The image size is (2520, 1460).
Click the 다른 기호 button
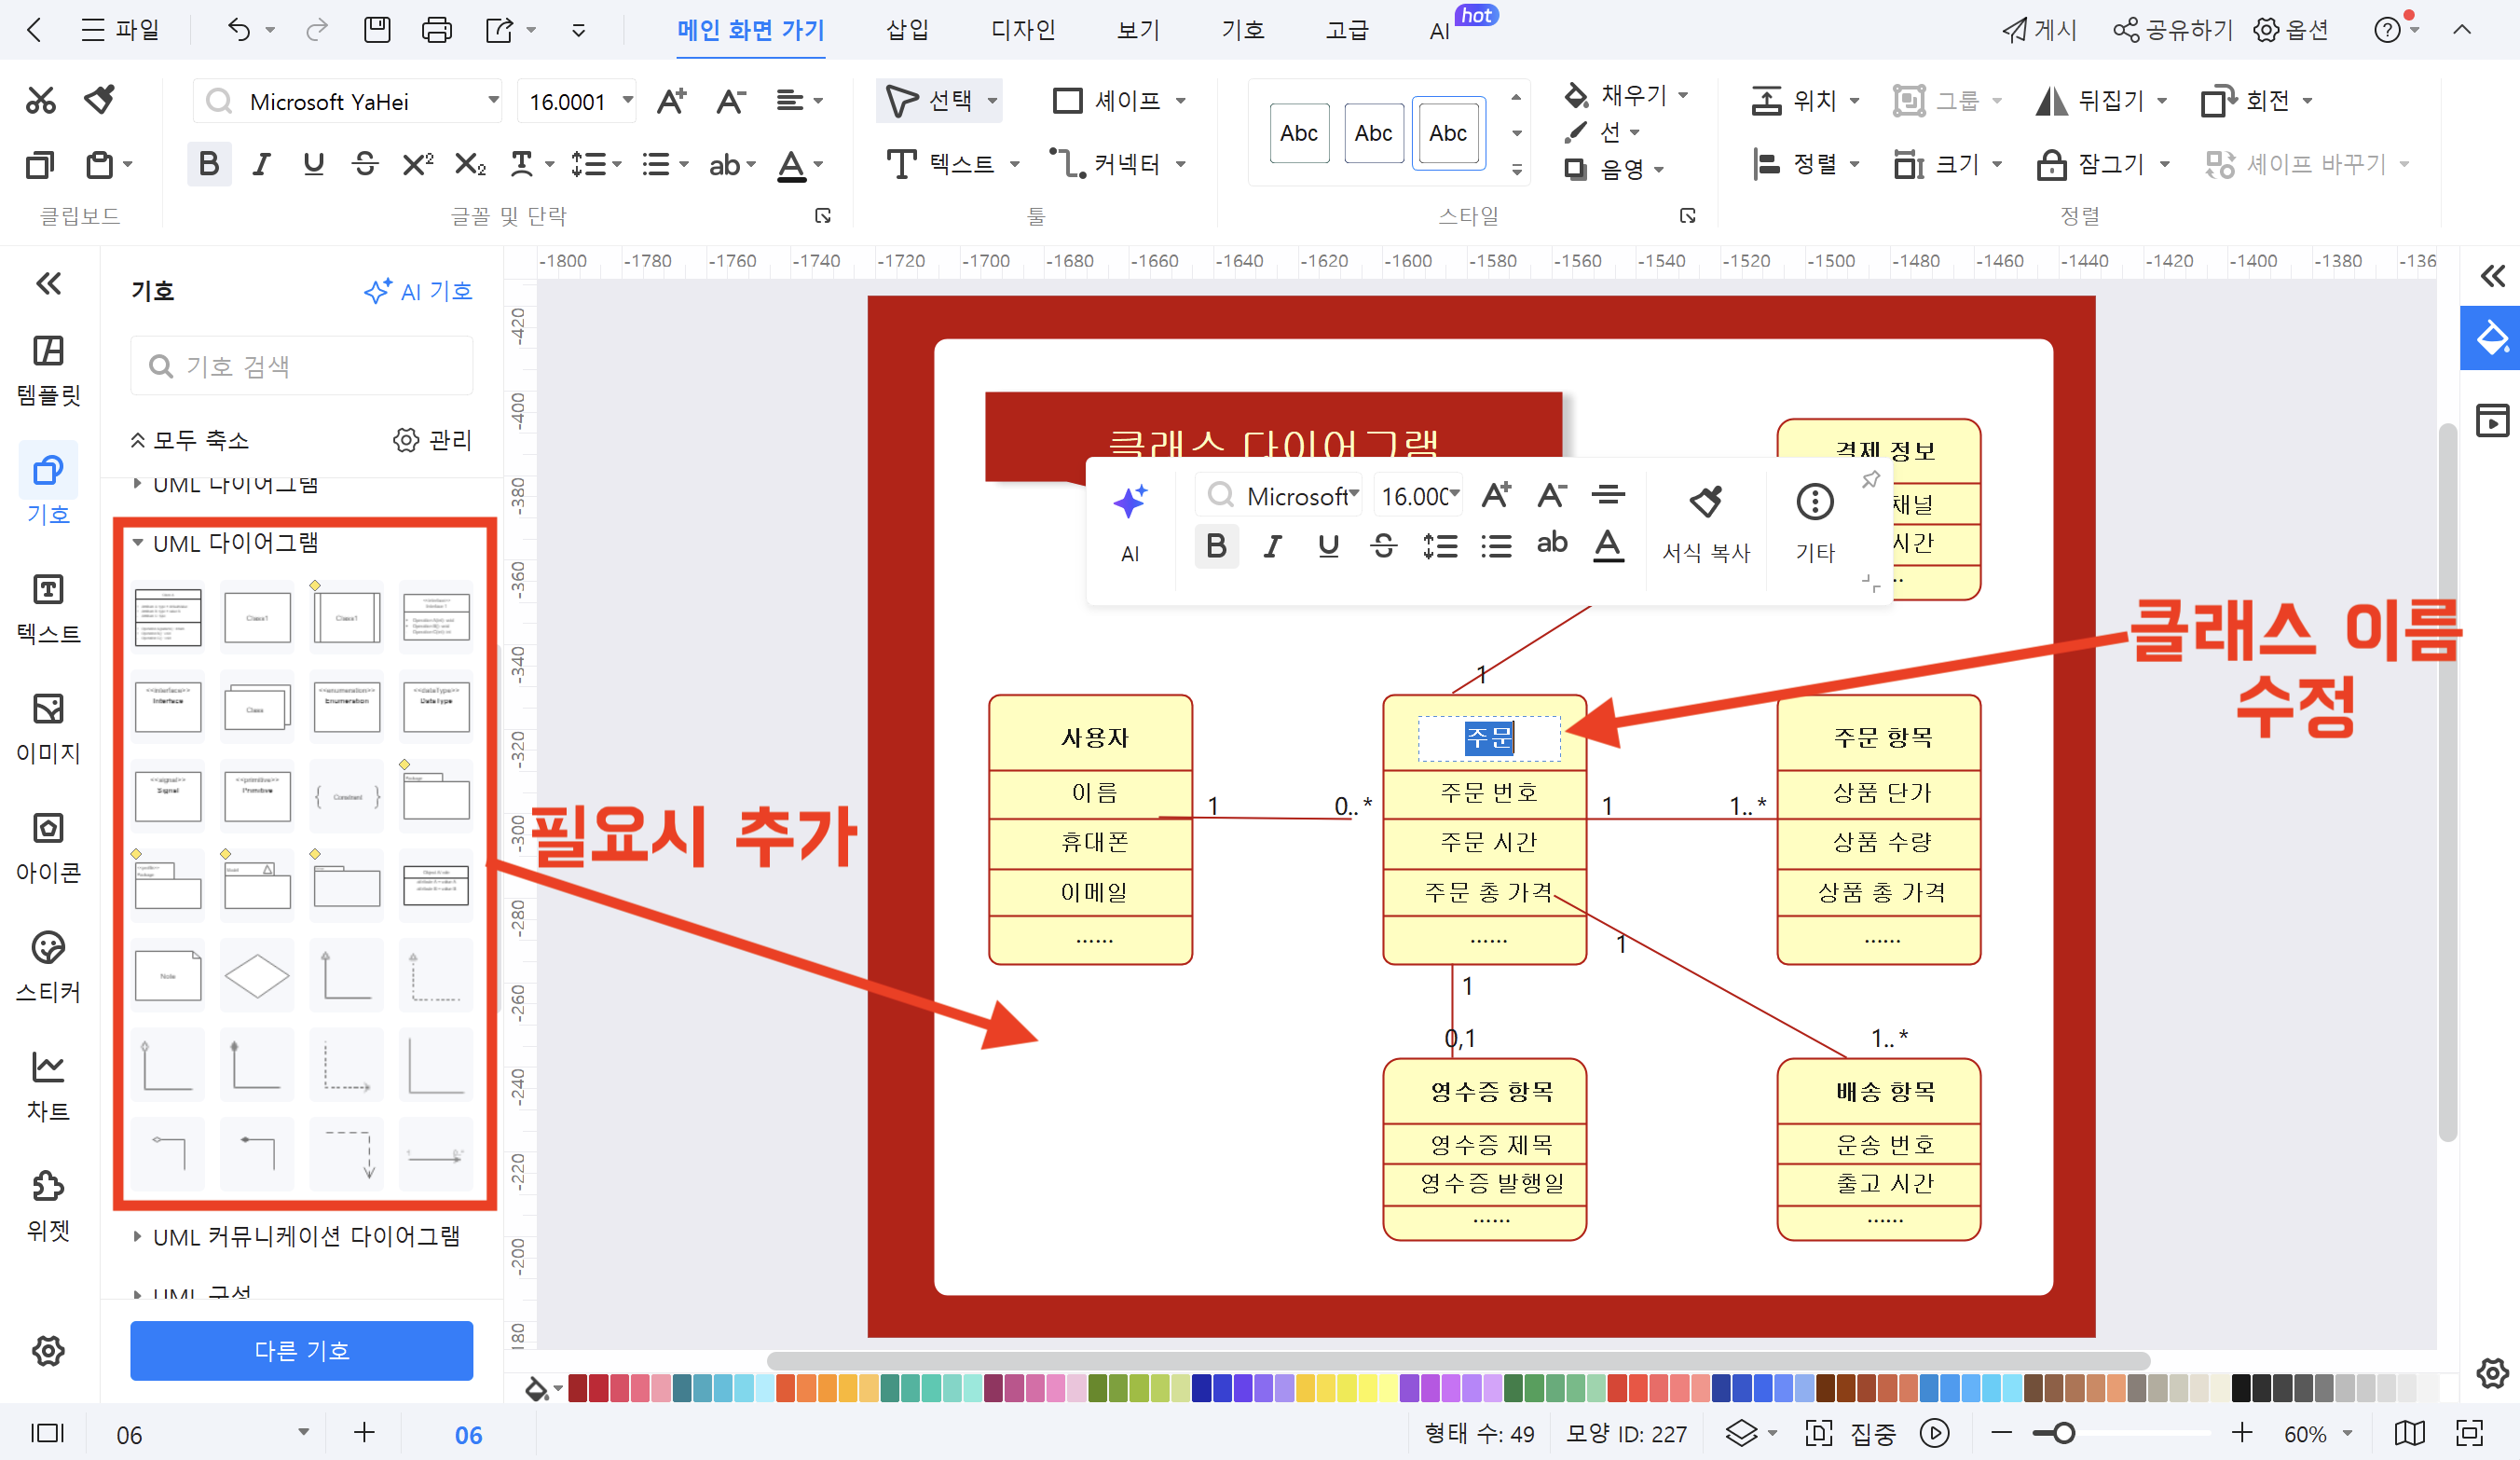pos(300,1350)
